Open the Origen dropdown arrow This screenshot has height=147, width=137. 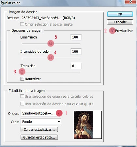(x=59, y=113)
